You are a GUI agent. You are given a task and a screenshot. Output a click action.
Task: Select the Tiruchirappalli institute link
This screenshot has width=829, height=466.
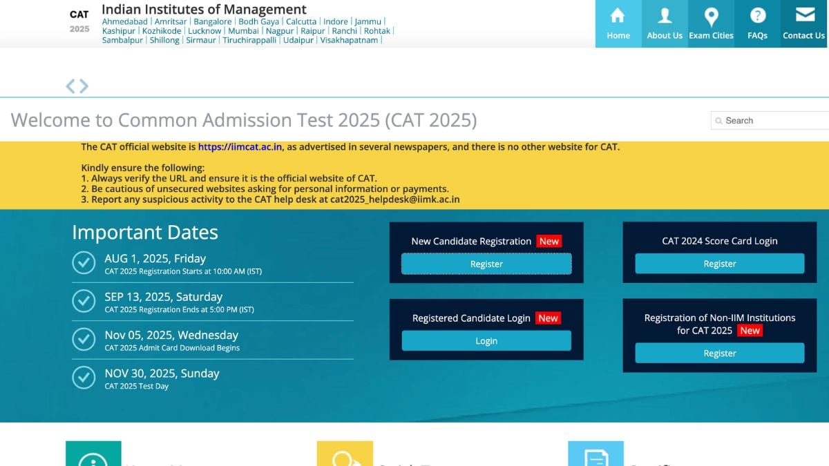pos(249,40)
